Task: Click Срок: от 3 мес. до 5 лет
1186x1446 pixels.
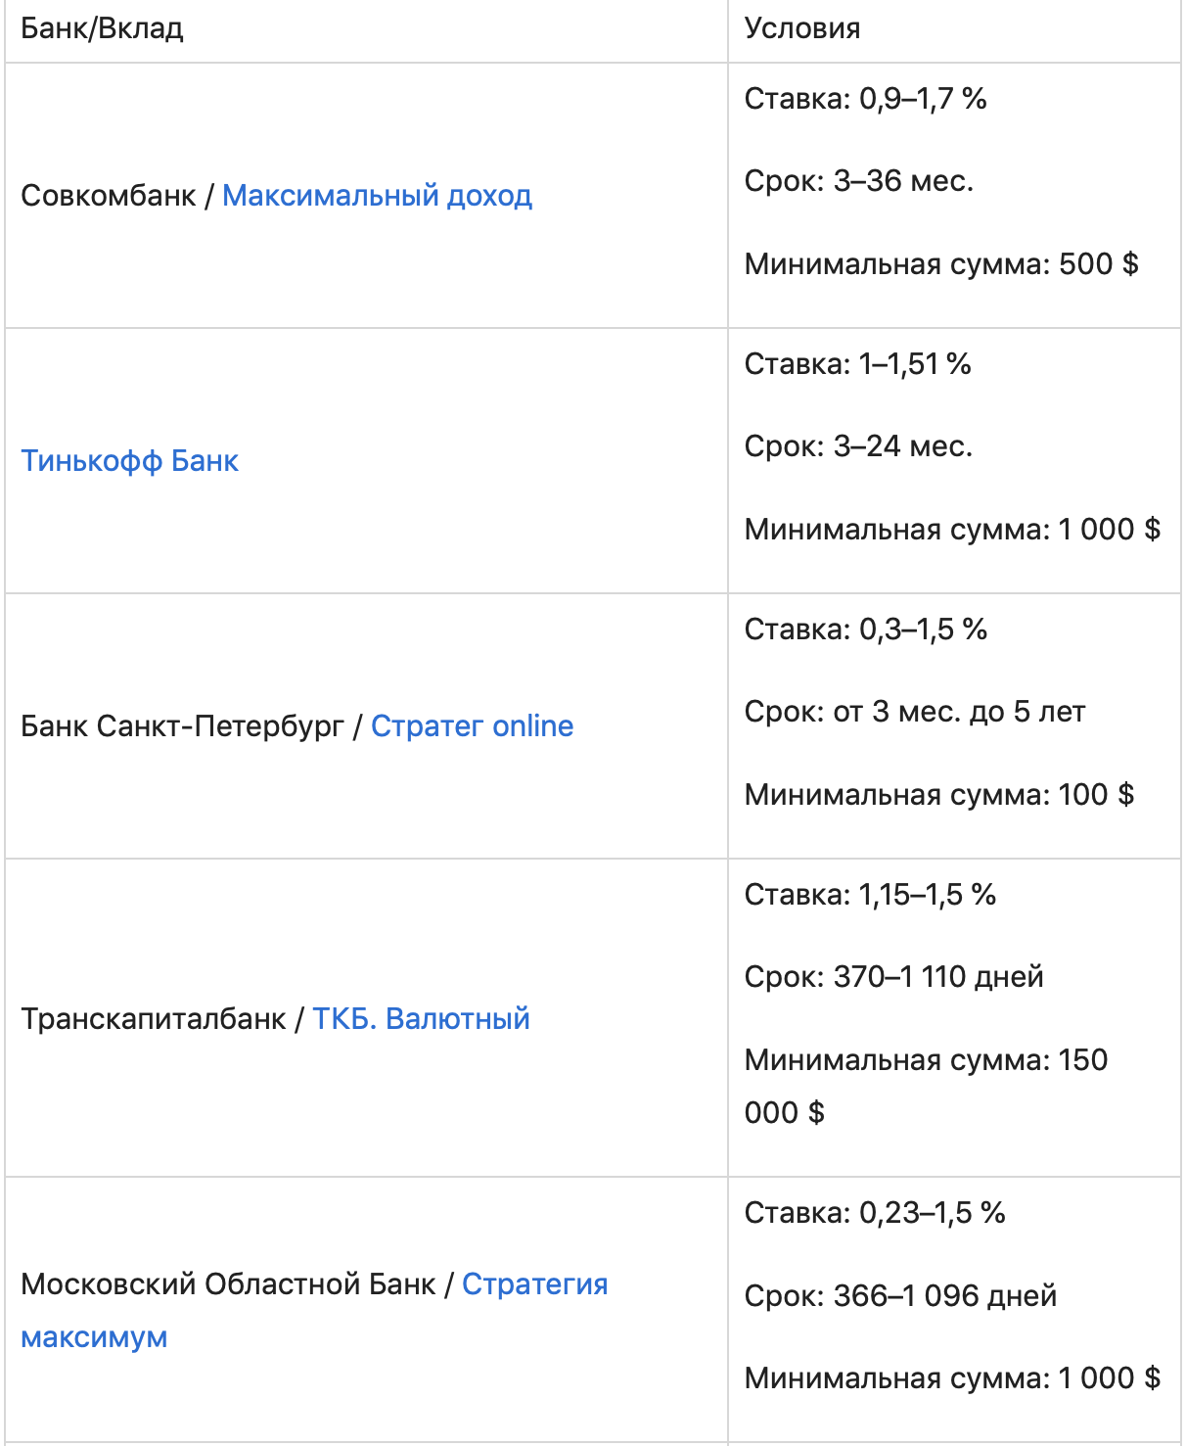Action: 914,712
